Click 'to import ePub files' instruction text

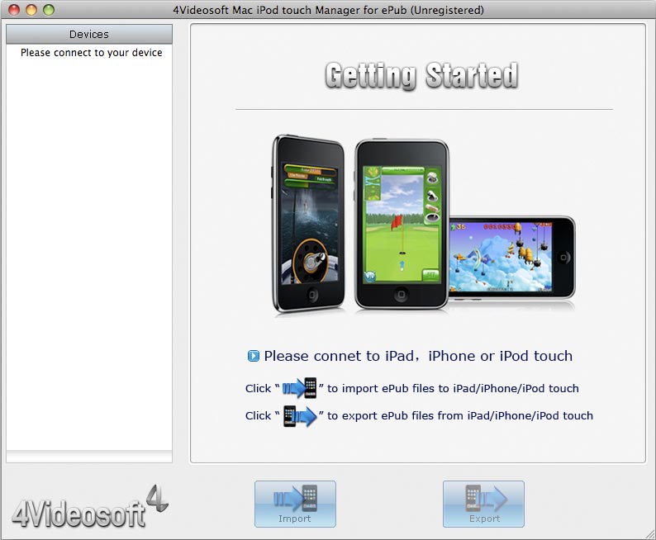click(x=453, y=388)
